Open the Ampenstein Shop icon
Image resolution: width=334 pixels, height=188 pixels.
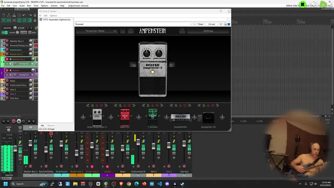click(x=182, y=31)
